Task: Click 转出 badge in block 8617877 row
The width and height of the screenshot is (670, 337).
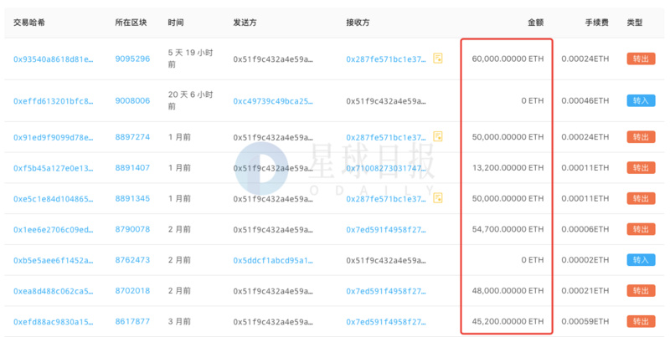Action: coord(641,321)
